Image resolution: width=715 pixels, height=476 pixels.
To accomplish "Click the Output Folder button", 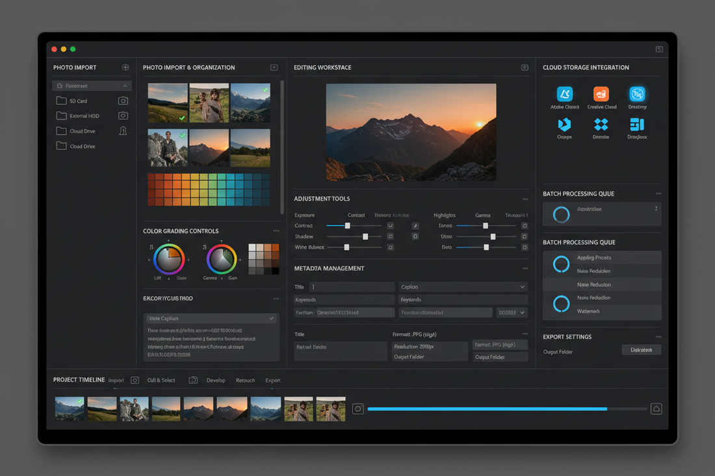I will pyautogui.click(x=500, y=357).
